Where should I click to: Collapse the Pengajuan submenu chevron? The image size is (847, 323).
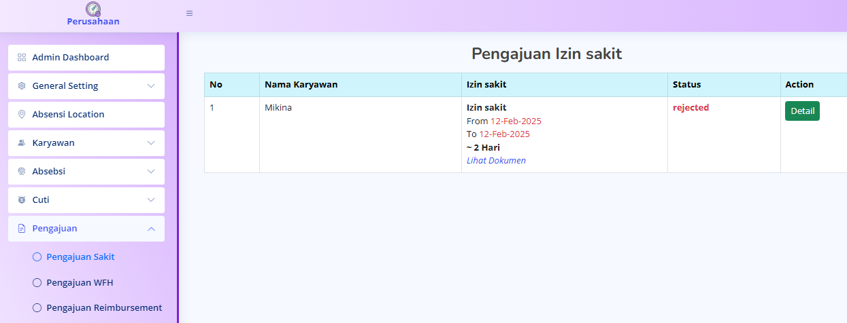(x=151, y=229)
